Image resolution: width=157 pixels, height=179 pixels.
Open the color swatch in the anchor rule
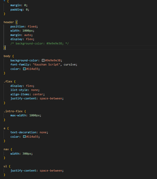(x=24, y=137)
